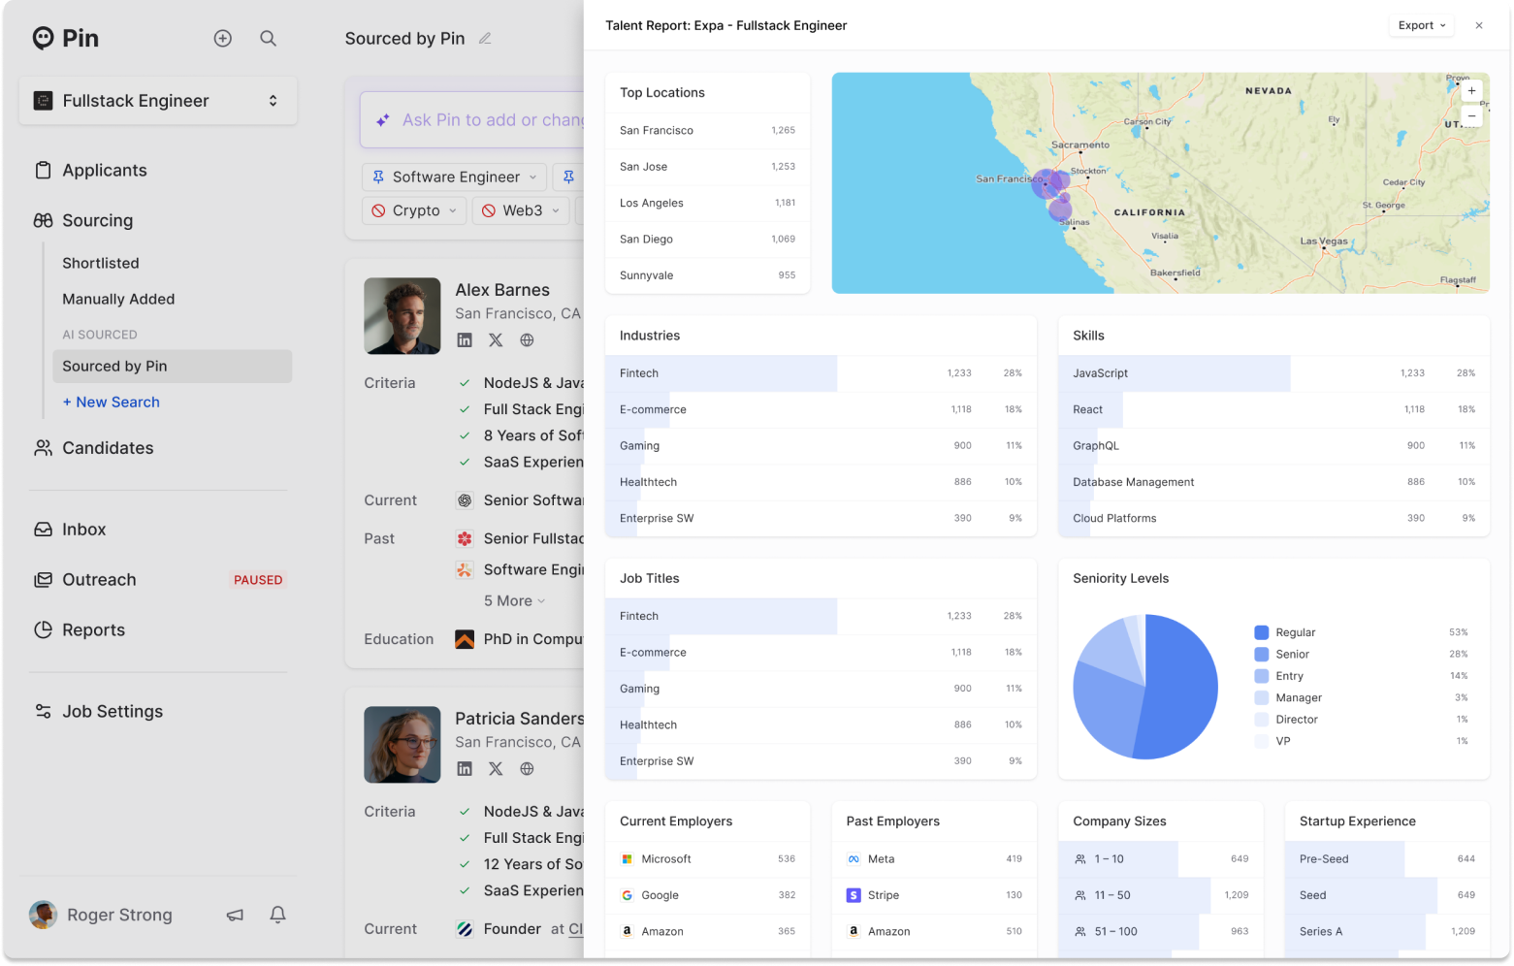Click the notification bell icon
The width and height of the screenshot is (1514, 966).
(x=277, y=915)
